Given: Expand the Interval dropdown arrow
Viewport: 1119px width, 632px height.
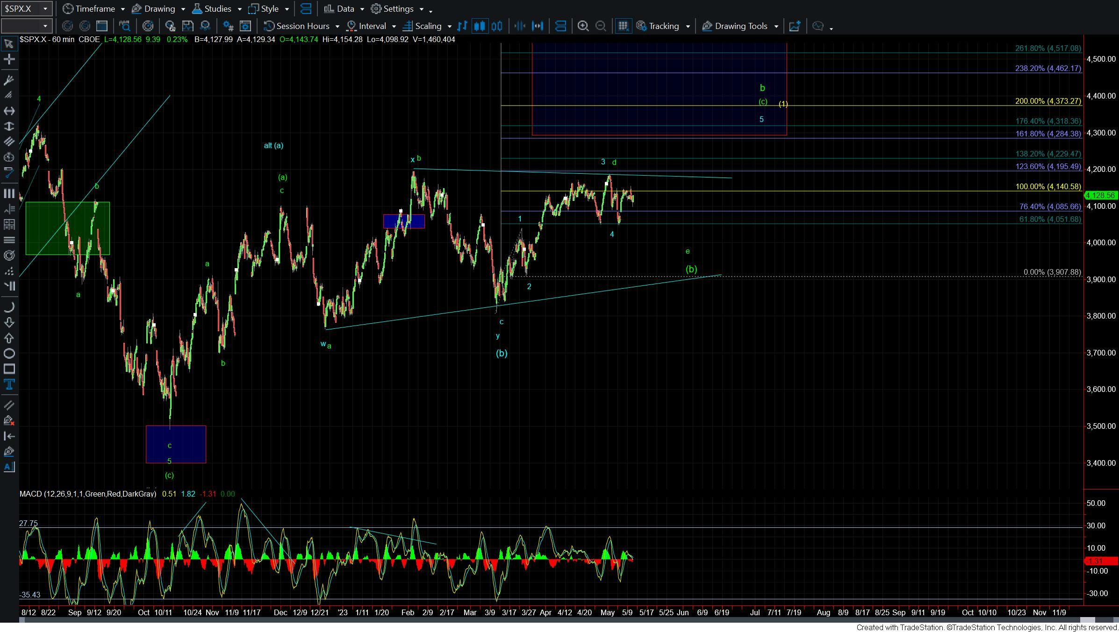Looking at the screenshot, I should tap(394, 26).
